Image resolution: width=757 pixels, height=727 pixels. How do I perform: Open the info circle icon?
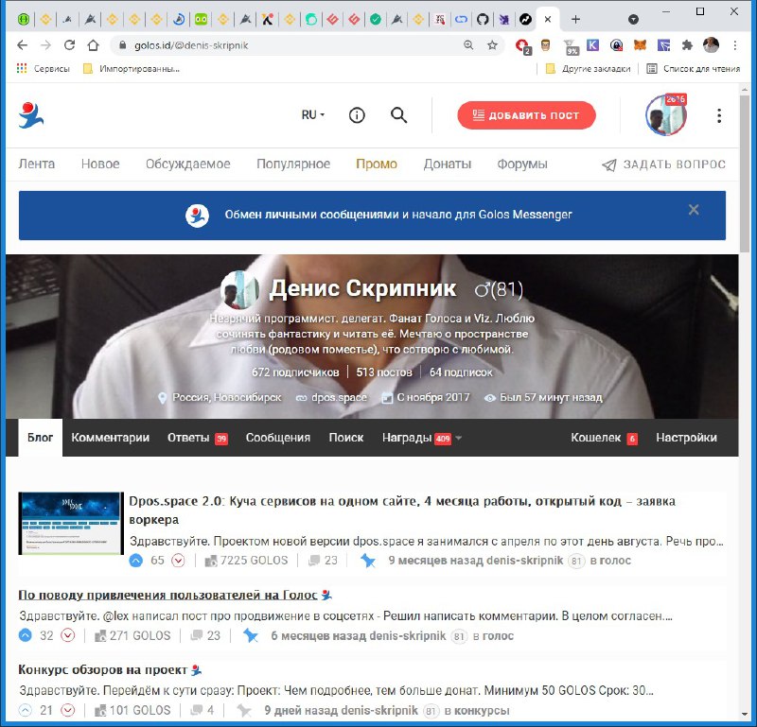click(x=357, y=115)
